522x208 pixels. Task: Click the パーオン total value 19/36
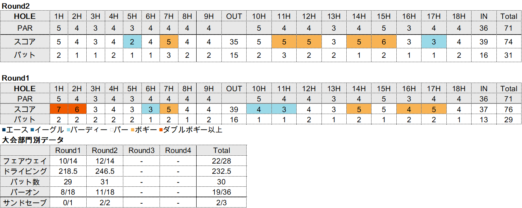pyautogui.click(x=221, y=192)
